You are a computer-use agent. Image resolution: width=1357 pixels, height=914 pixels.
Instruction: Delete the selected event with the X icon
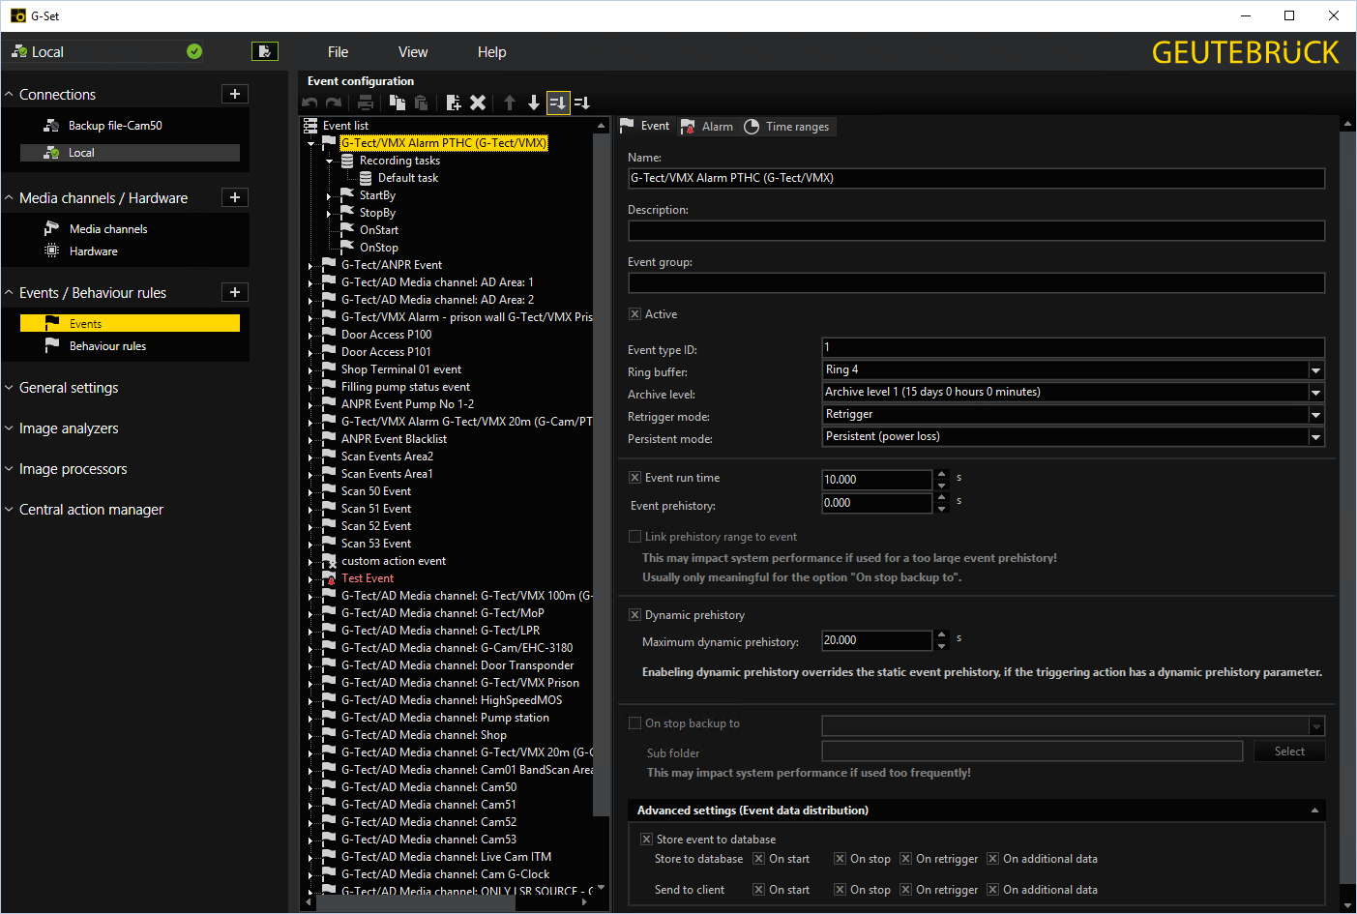478,103
